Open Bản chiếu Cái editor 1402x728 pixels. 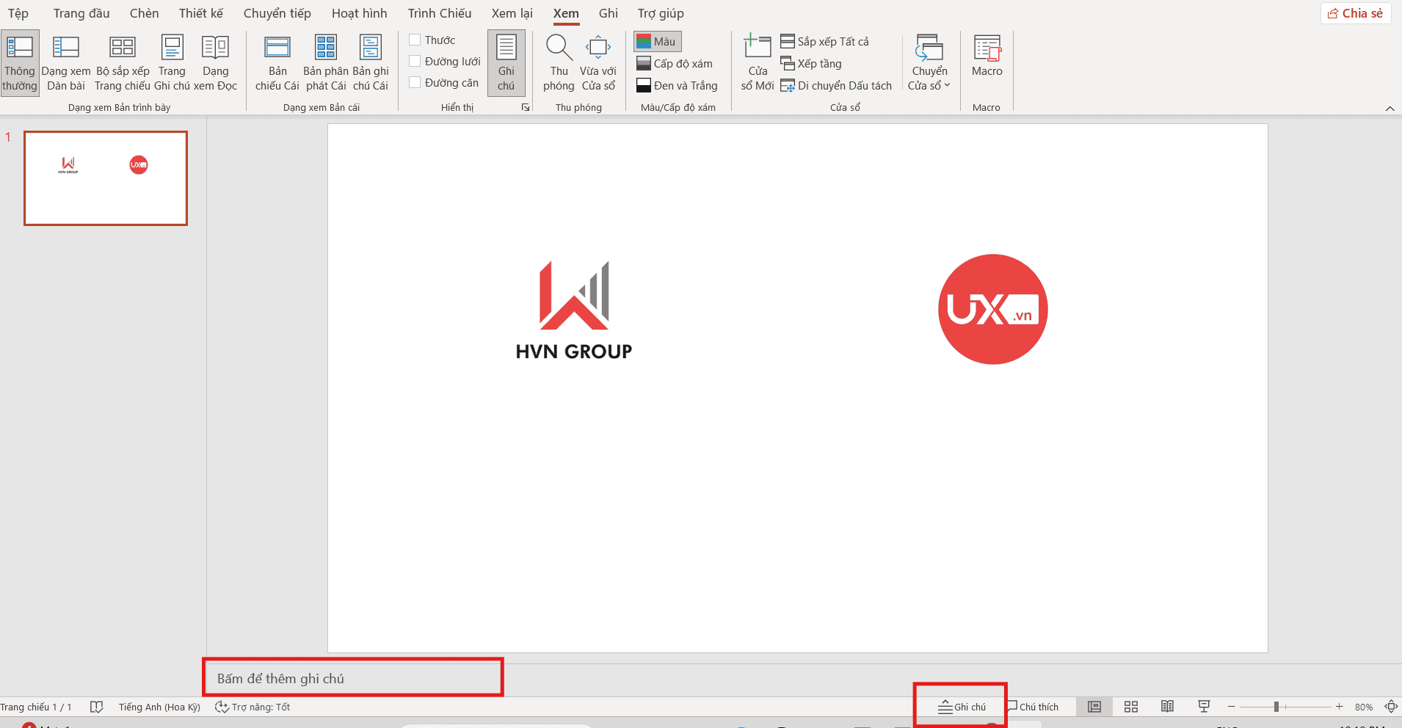pos(277,62)
